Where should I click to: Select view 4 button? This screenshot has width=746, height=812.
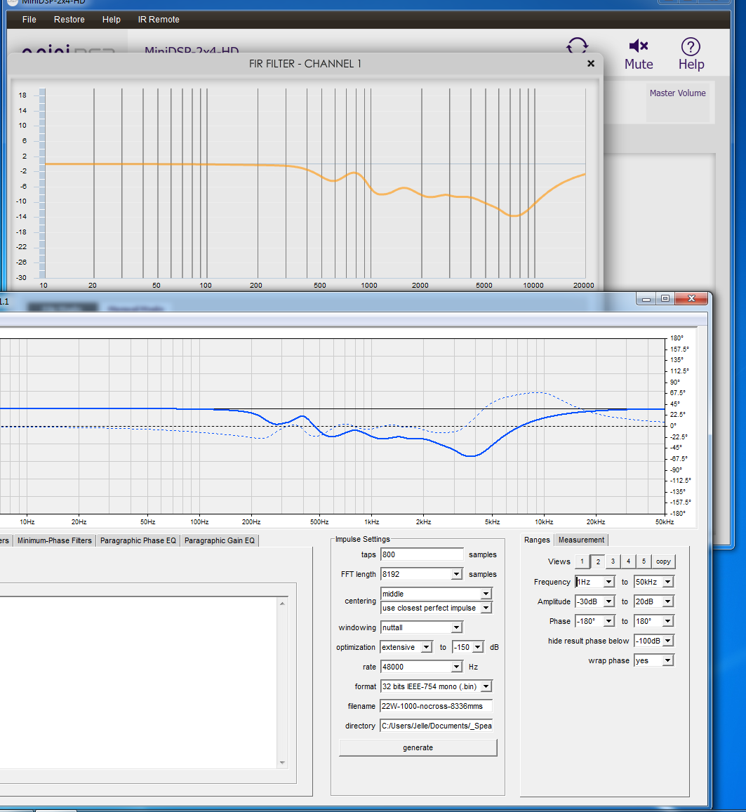[629, 561]
